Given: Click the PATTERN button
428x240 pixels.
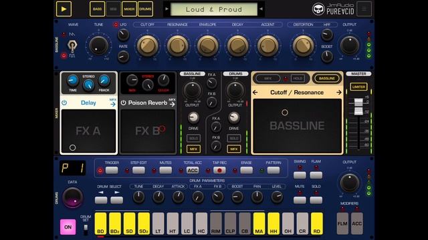Looking at the screenshot, I should (x=274, y=171).
